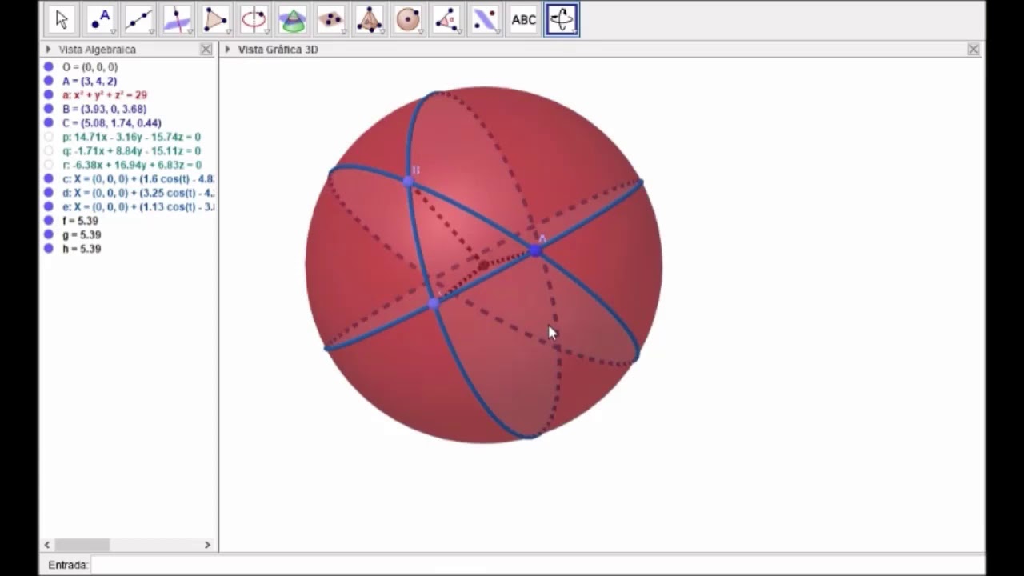Show hidden plane r
The width and height of the screenshot is (1024, 576).
pyautogui.click(x=49, y=165)
